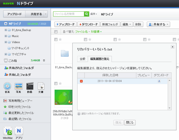Switch to 編集履歴と復元 tab
The image size is (179, 140).
(100, 59)
